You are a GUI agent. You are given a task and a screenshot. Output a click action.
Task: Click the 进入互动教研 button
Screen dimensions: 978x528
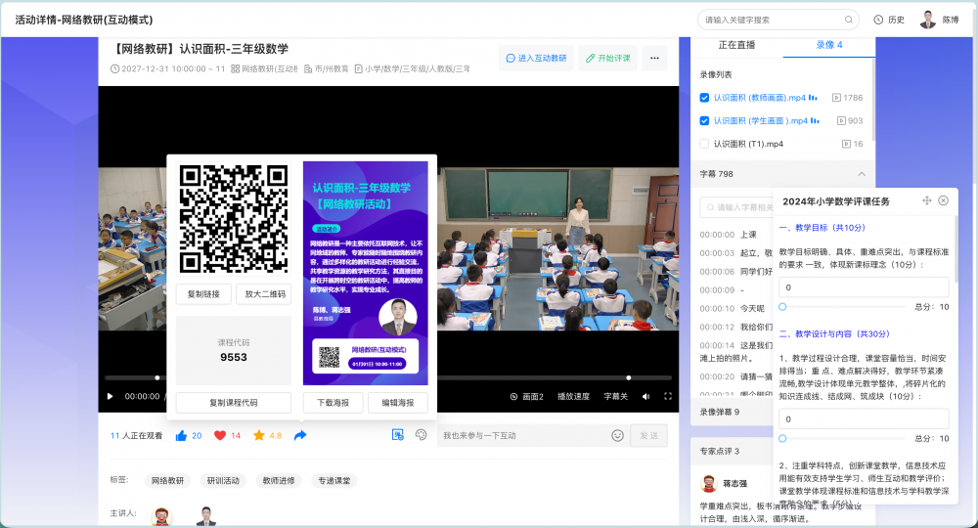(536, 59)
